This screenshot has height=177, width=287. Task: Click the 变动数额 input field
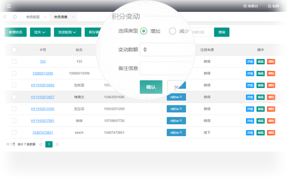pyautogui.click(x=166, y=50)
